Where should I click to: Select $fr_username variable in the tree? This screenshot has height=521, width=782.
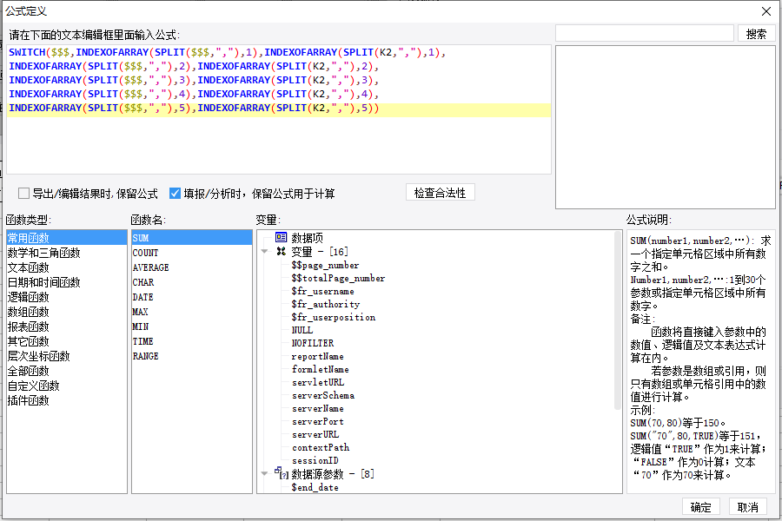click(x=322, y=292)
